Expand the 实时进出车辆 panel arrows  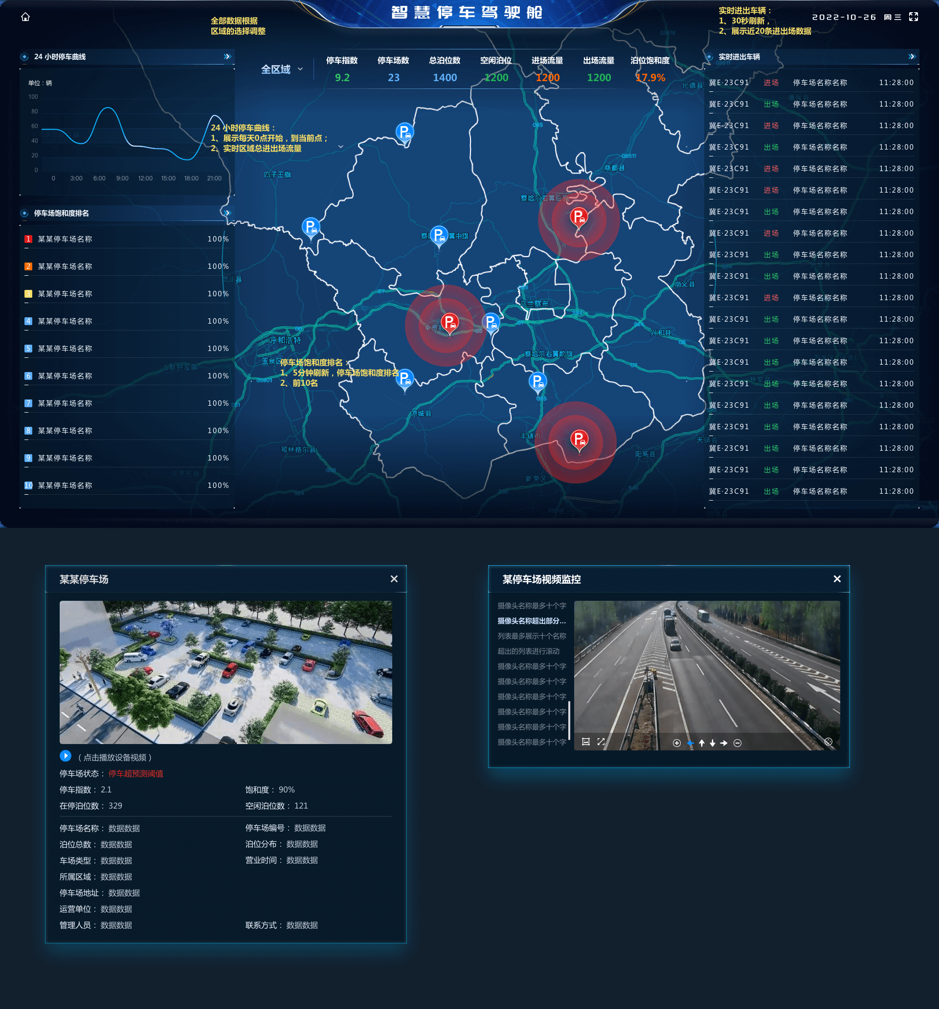tap(912, 56)
